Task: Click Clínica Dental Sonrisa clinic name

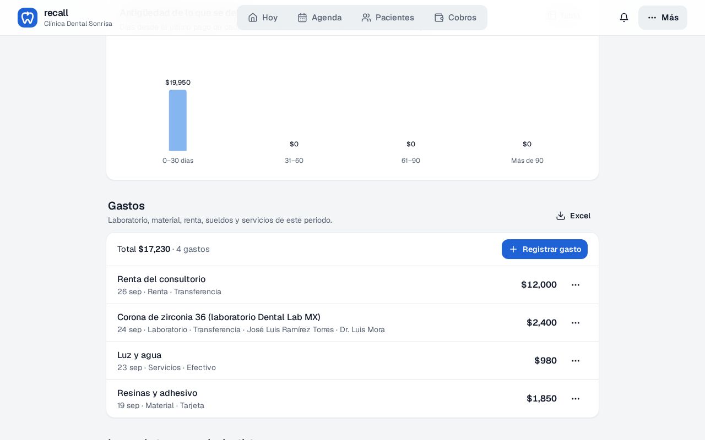Action: (x=78, y=24)
